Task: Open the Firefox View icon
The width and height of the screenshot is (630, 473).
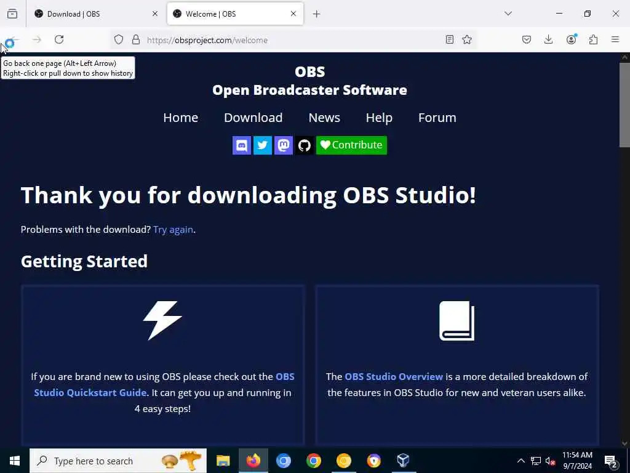Action: point(12,14)
